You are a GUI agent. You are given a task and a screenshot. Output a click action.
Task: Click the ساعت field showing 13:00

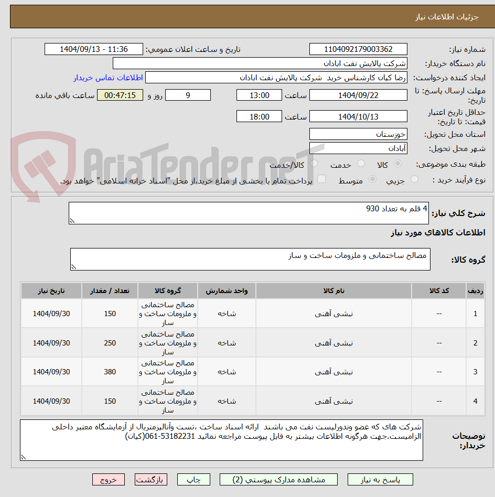260,95
